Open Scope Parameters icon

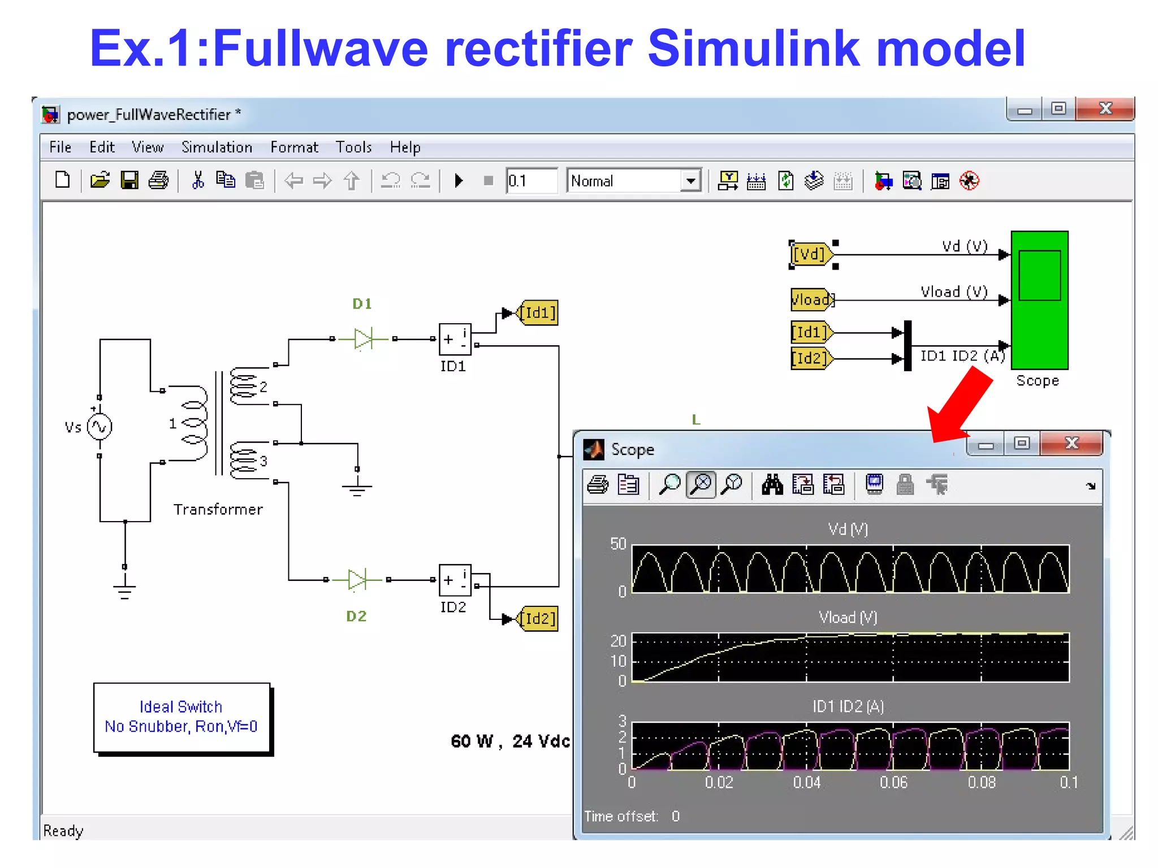click(628, 485)
